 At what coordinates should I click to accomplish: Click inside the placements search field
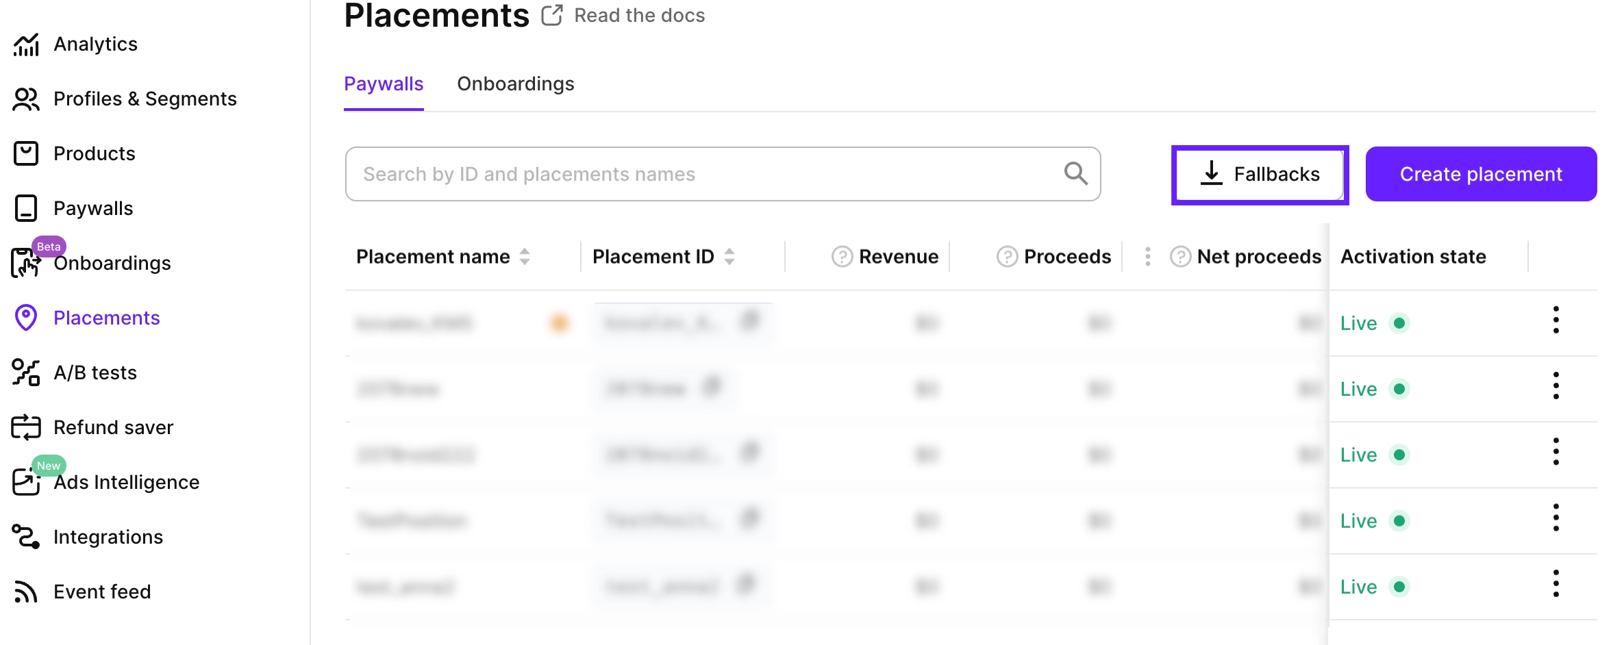coord(685,173)
